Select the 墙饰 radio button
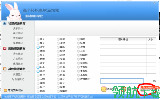The height and width of the screenshot is (100, 160). point(38,83)
